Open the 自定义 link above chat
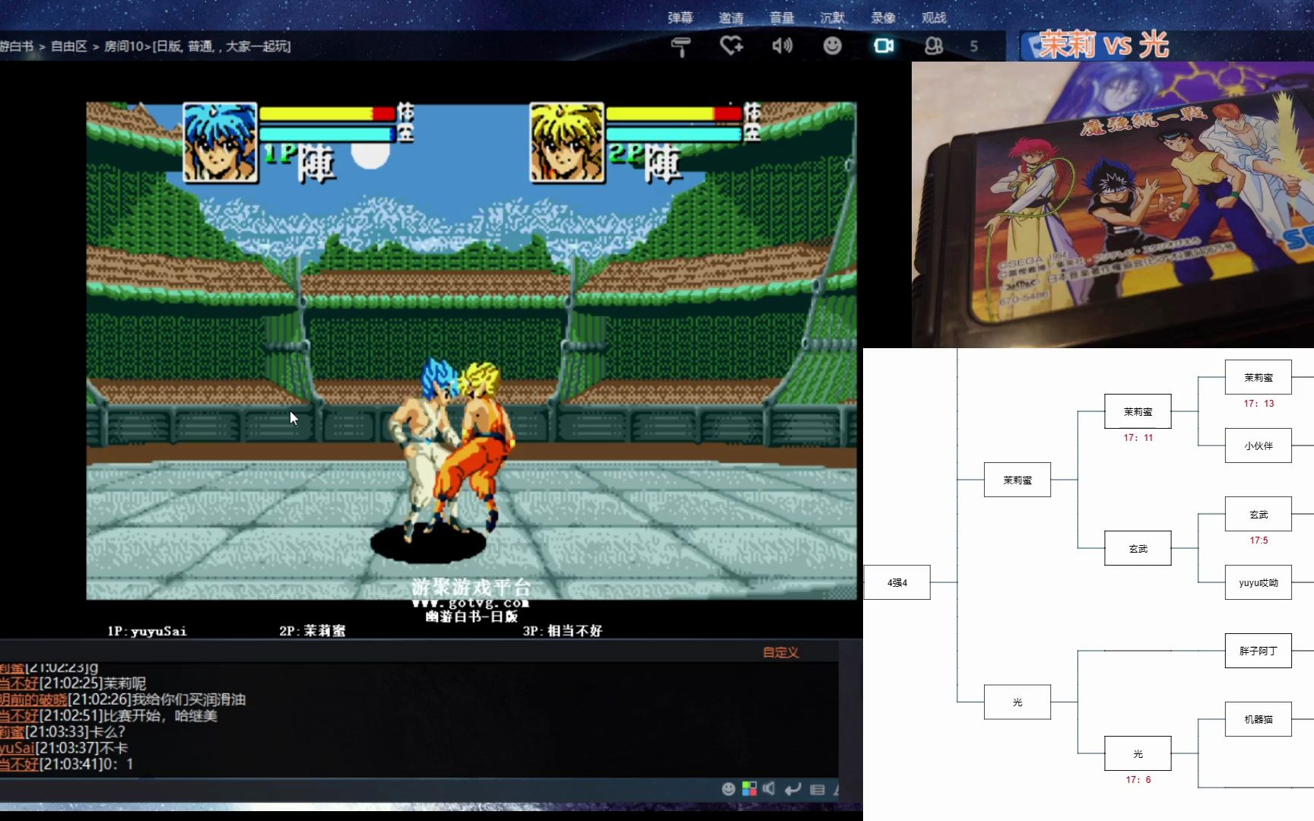This screenshot has height=821, width=1314. coord(781,652)
